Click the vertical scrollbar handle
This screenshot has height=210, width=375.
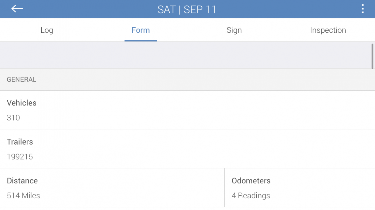pos(372,56)
